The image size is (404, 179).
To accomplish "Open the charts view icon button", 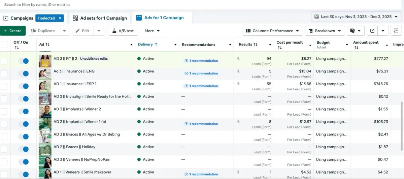I will pos(396,31).
